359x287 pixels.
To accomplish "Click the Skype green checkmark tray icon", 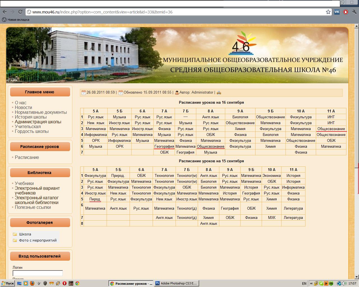I will [x=321, y=283].
